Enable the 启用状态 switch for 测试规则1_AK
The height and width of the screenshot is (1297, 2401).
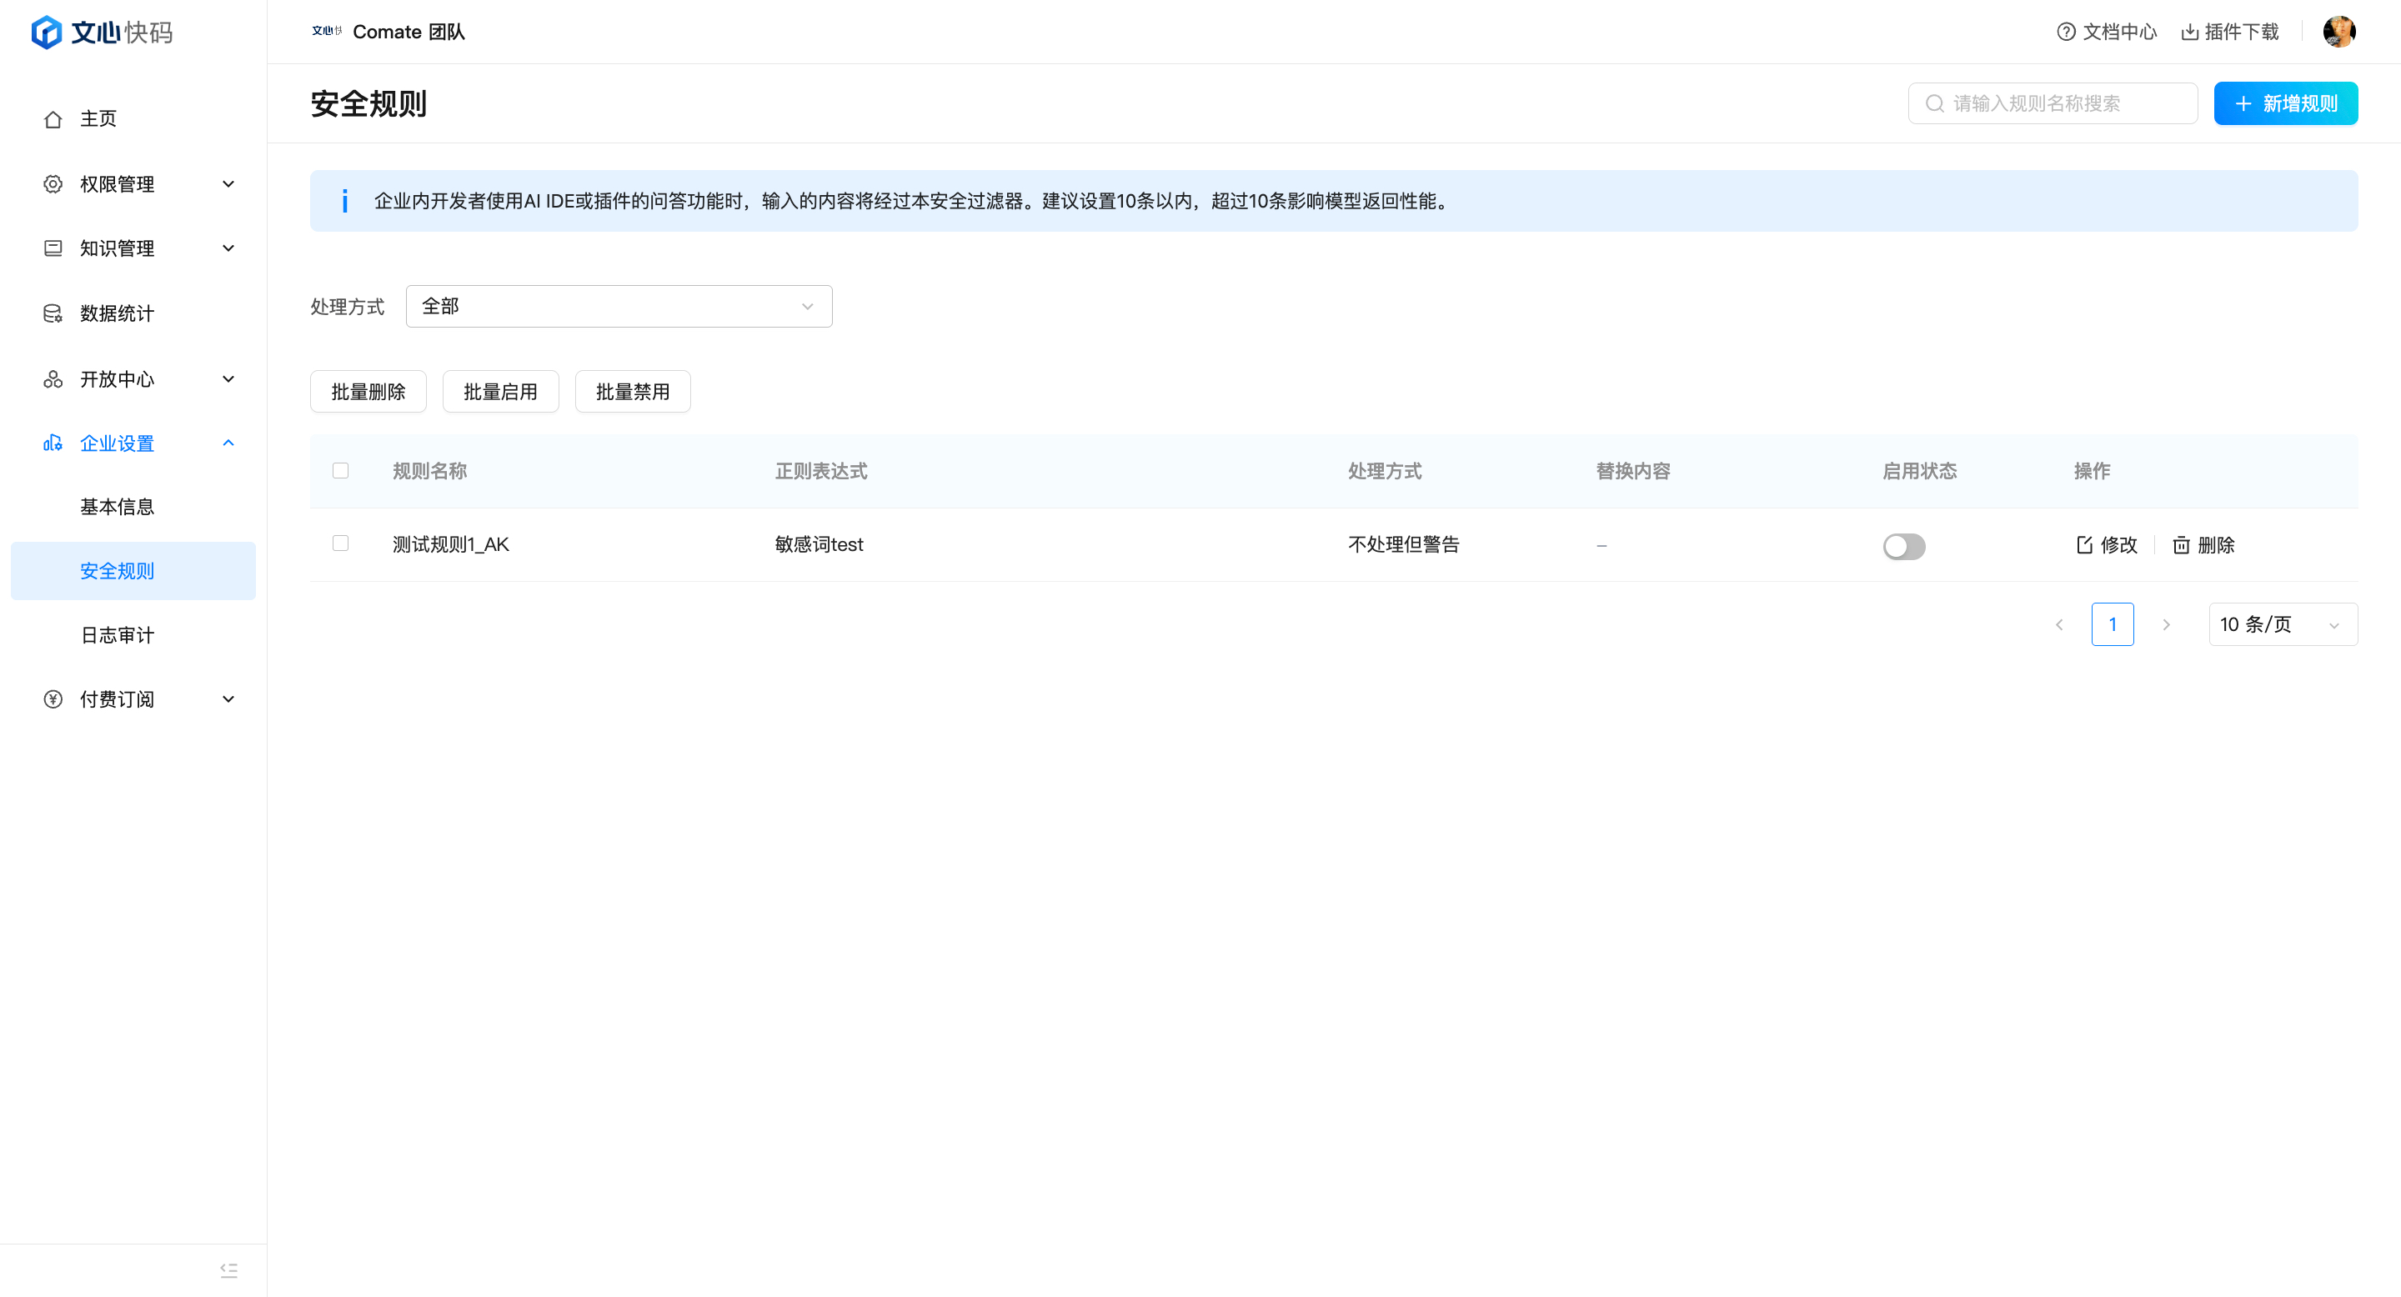(1903, 546)
